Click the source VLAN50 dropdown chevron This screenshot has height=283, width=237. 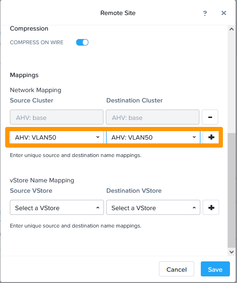pyautogui.click(x=98, y=137)
